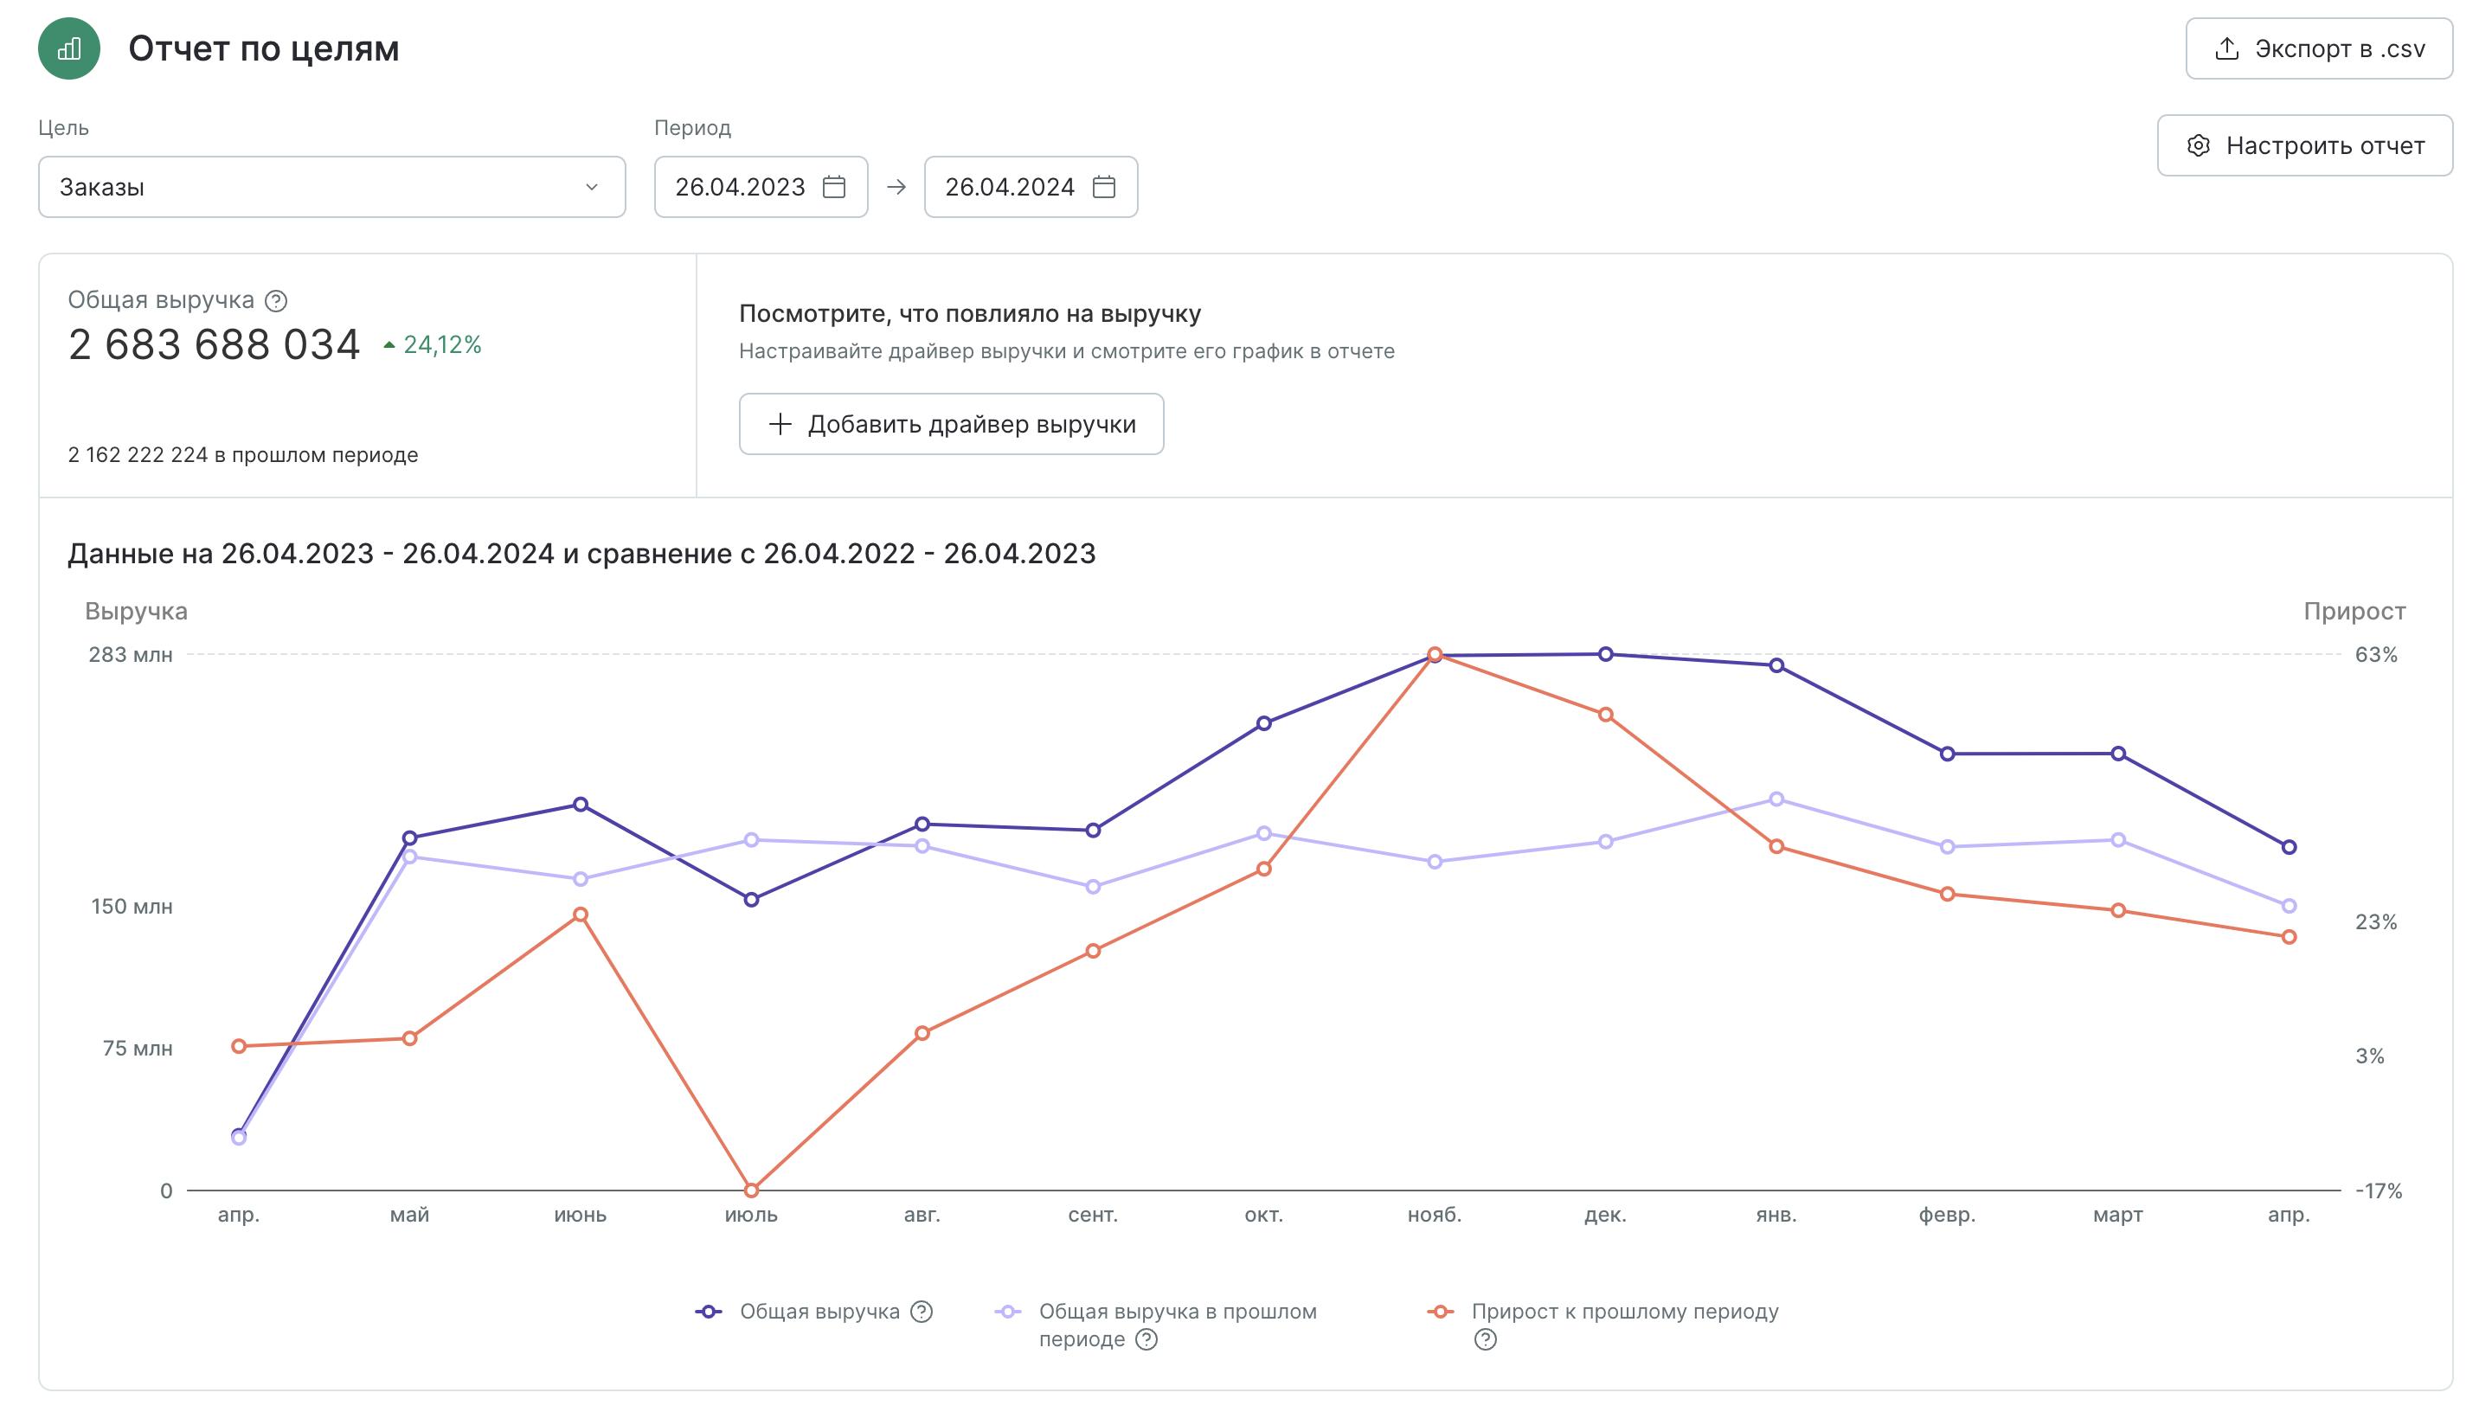Open calendar icon for end date 26.04.2024
This screenshot has height=1412, width=2492.
click(1103, 187)
